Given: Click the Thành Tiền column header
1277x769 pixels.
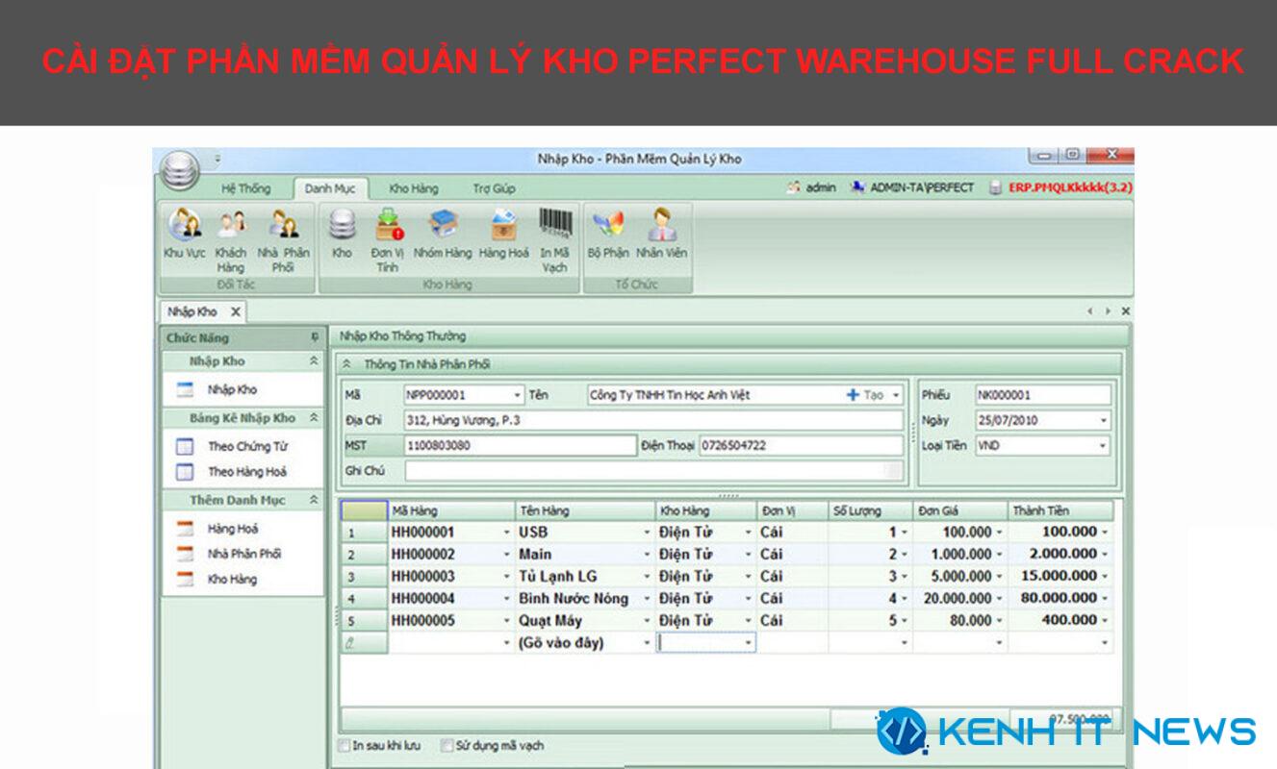Looking at the screenshot, I should coord(1060,511).
